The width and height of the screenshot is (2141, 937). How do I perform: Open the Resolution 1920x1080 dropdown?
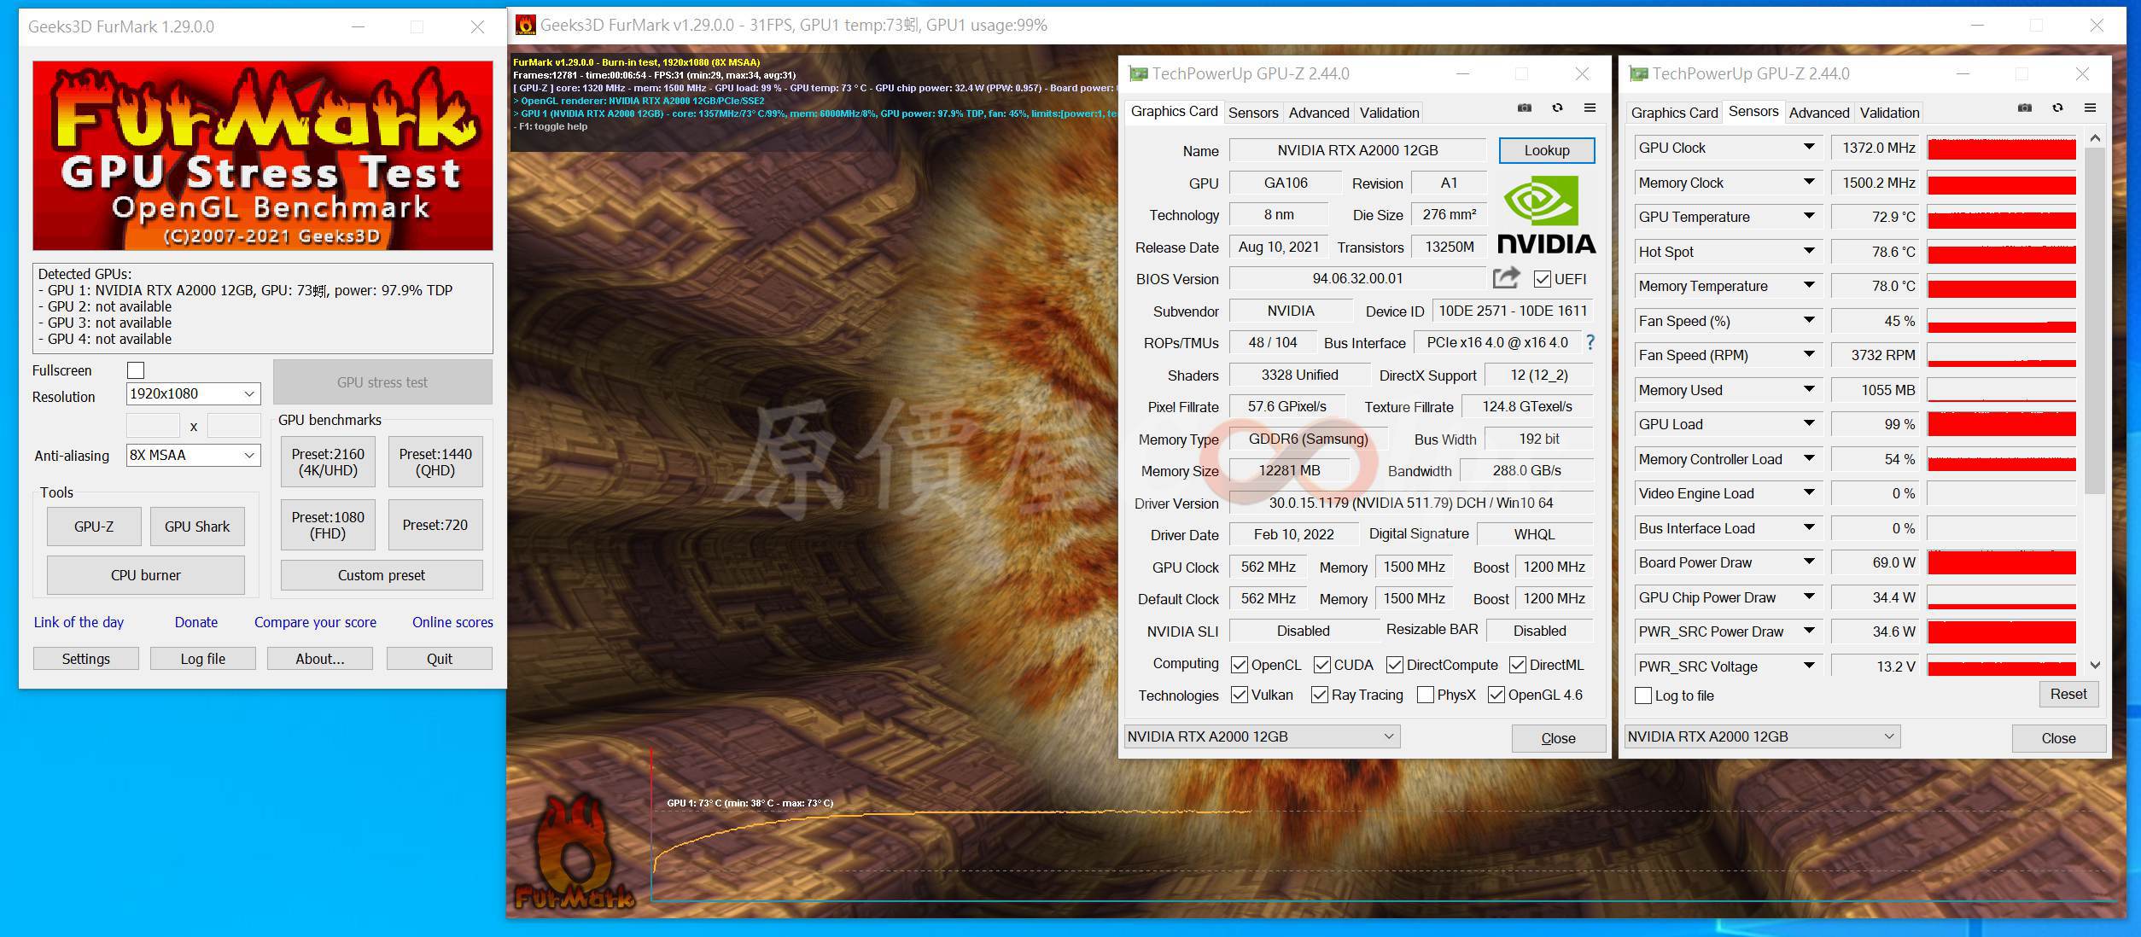(x=193, y=393)
